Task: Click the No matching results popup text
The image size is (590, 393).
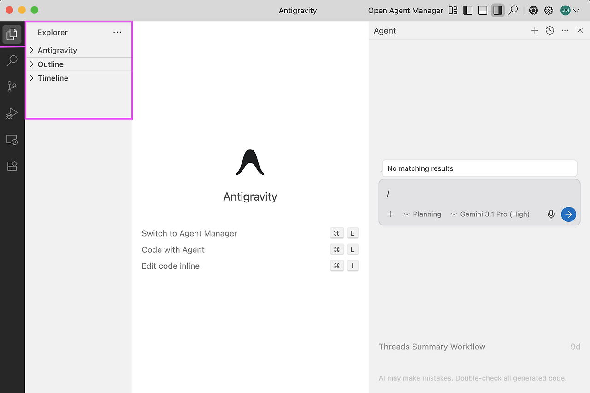Action: point(420,168)
